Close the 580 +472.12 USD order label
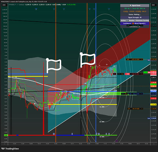 (x=142, y=59)
